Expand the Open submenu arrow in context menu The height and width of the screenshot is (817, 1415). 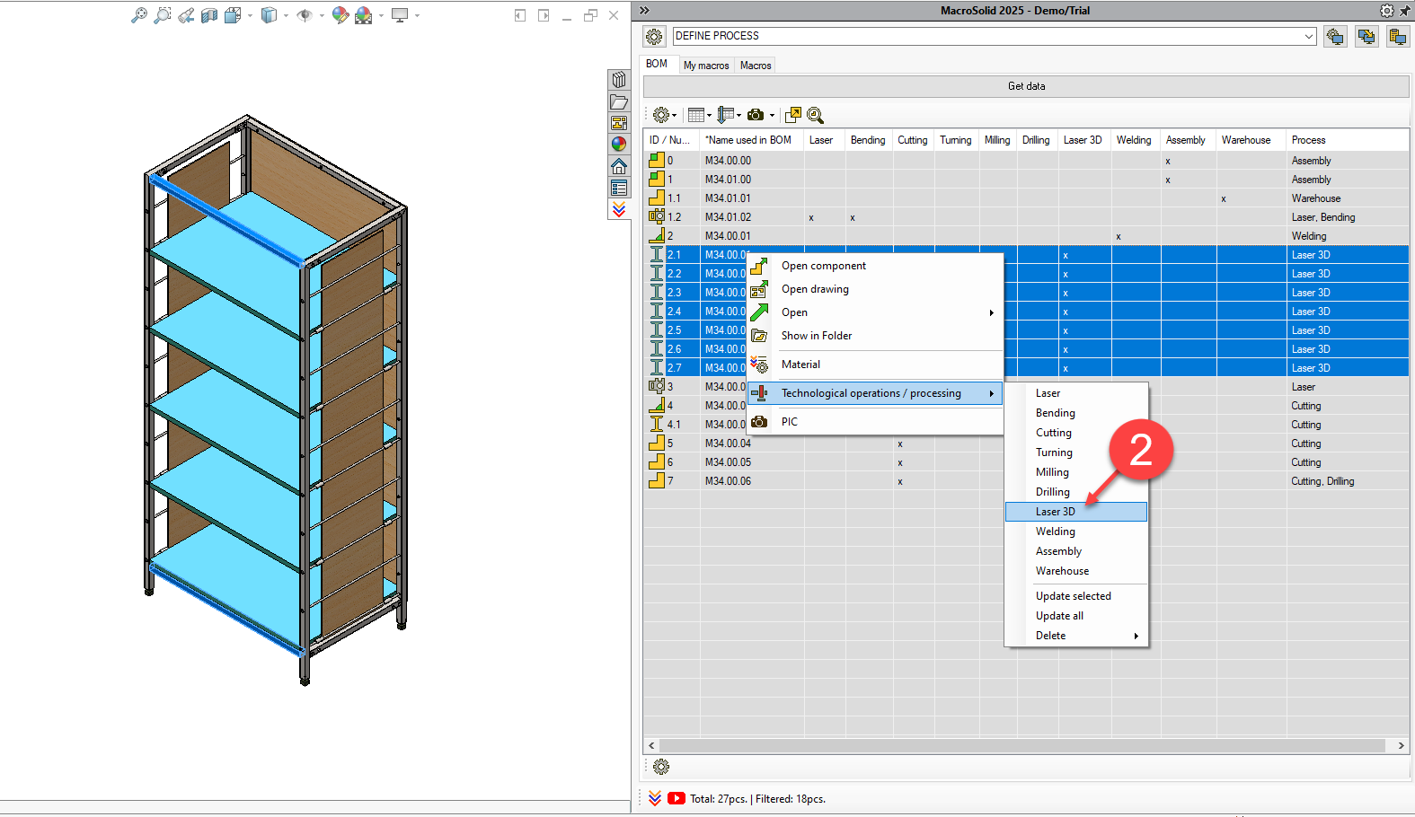[992, 312]
